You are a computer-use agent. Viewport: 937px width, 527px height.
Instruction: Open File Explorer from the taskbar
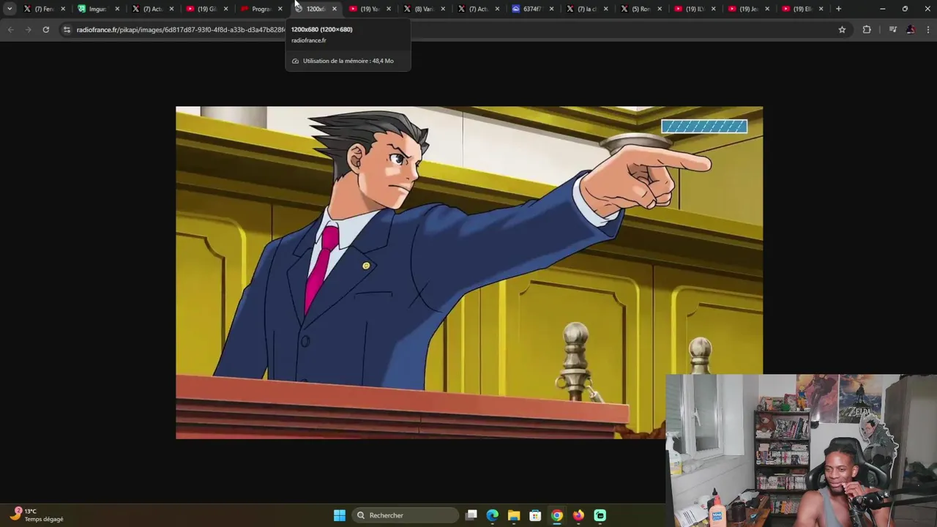tap(514, 515)
